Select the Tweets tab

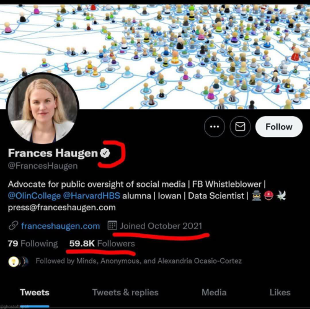[x=35, y=292]
